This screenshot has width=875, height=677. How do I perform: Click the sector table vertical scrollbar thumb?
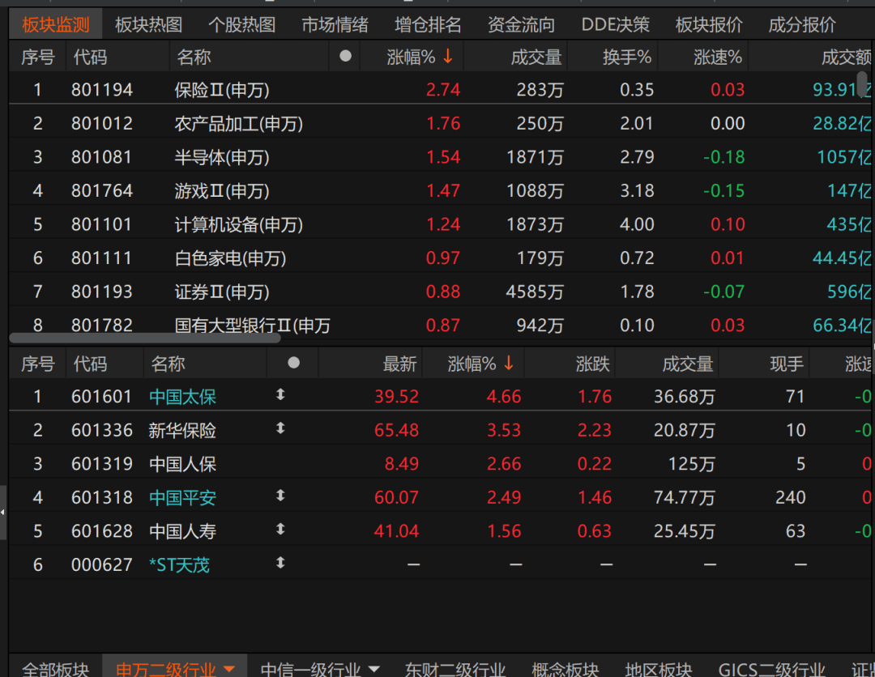click(863, 83)
